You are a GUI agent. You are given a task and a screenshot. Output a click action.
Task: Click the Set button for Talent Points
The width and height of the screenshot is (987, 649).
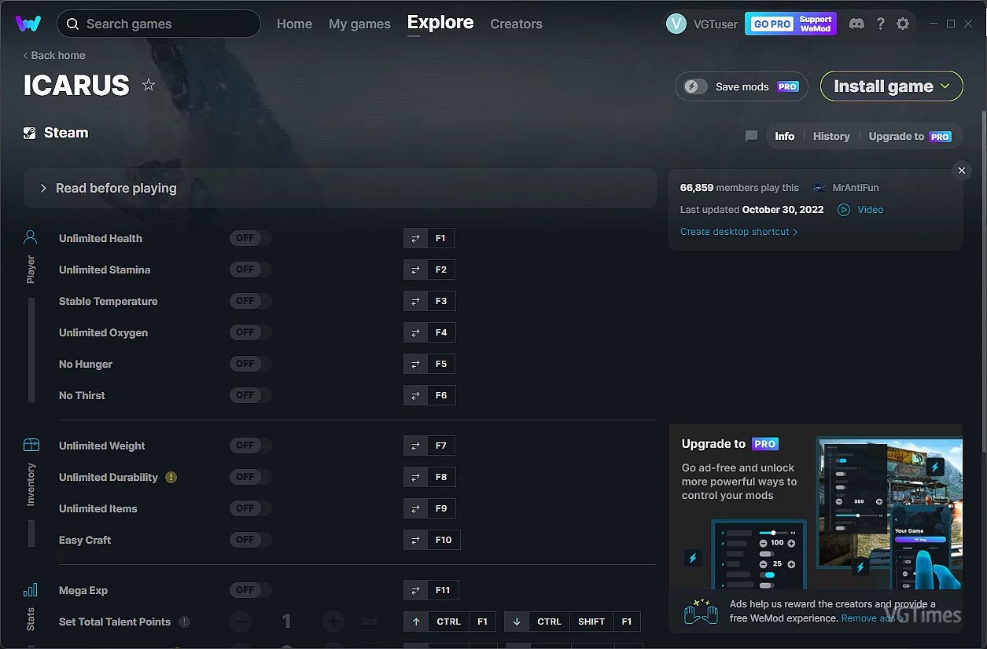[x=370, y=621]
